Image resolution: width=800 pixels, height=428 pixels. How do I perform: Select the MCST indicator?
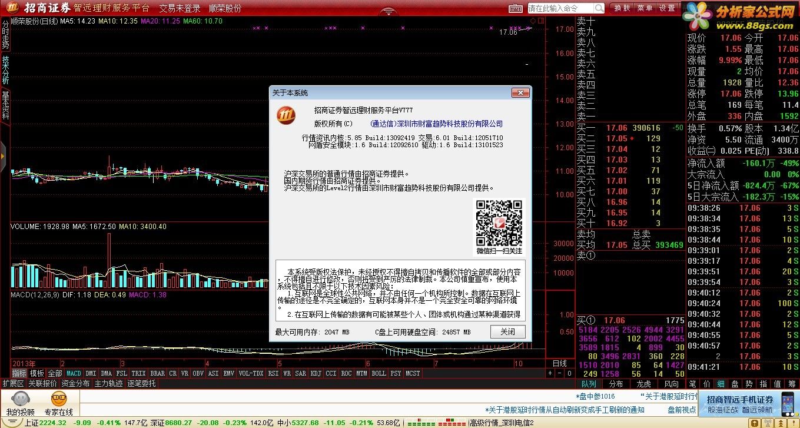[413, 373]
